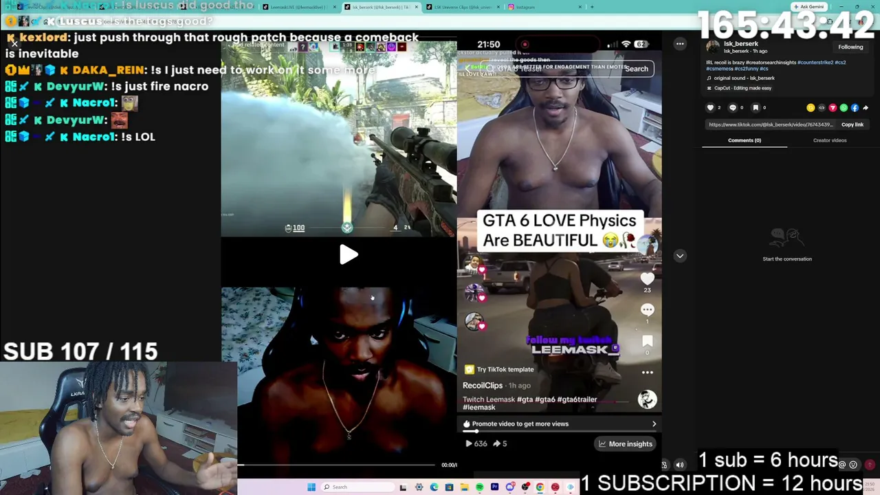Open File Explorer from the taskbar
The width and height of the screenshot is (880, 495).
tap(464, 487)
